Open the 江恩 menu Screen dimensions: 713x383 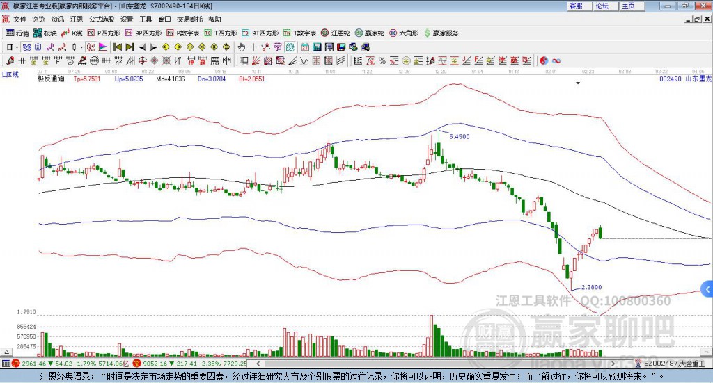[x=77, y=19]
